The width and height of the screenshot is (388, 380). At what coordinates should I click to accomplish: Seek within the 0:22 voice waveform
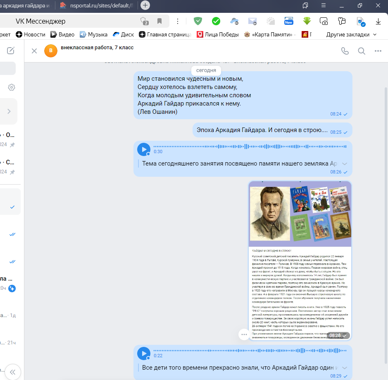tap(250, 351)
